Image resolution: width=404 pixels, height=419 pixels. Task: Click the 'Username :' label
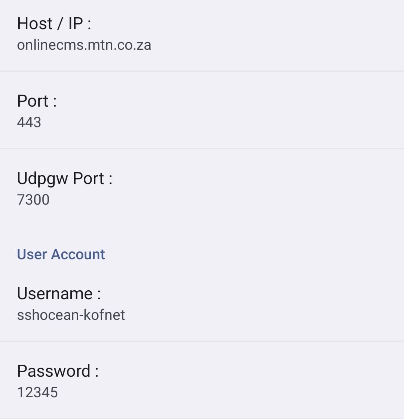59,294
